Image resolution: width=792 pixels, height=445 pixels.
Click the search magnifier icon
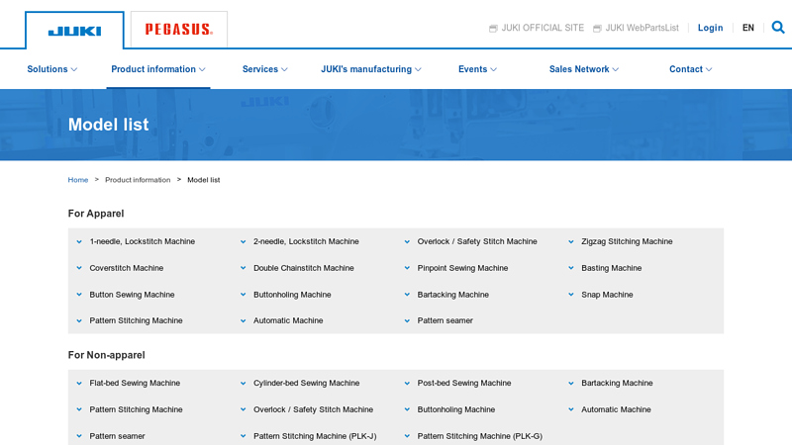[x=778, y=28]
